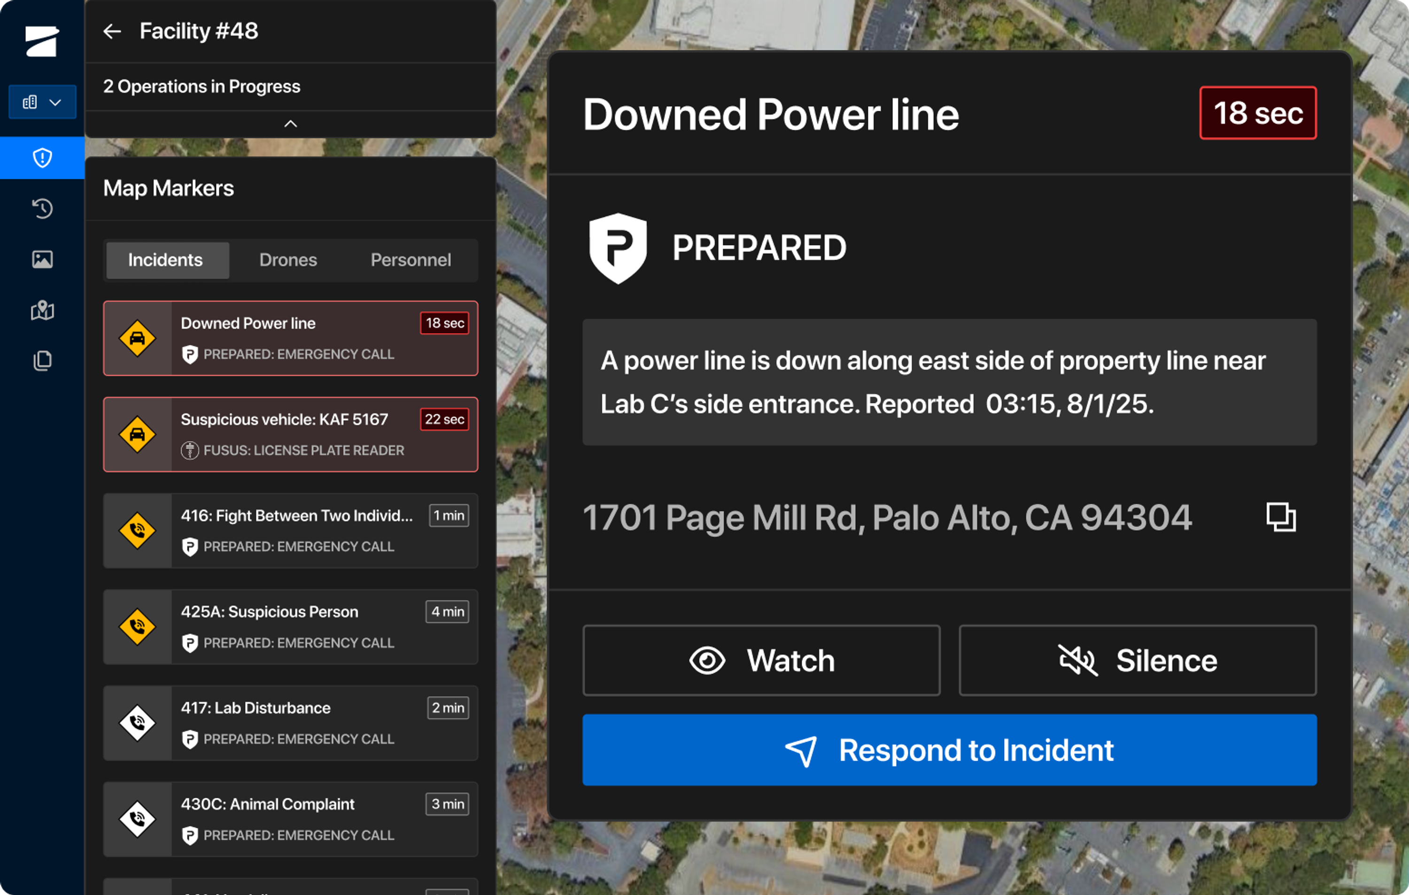
Task: Click the app logo in sidebar
Action: pos(42,41)
